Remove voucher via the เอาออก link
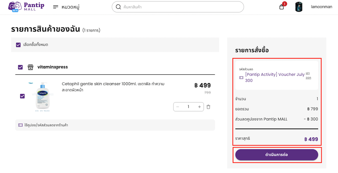 [309, 76]
